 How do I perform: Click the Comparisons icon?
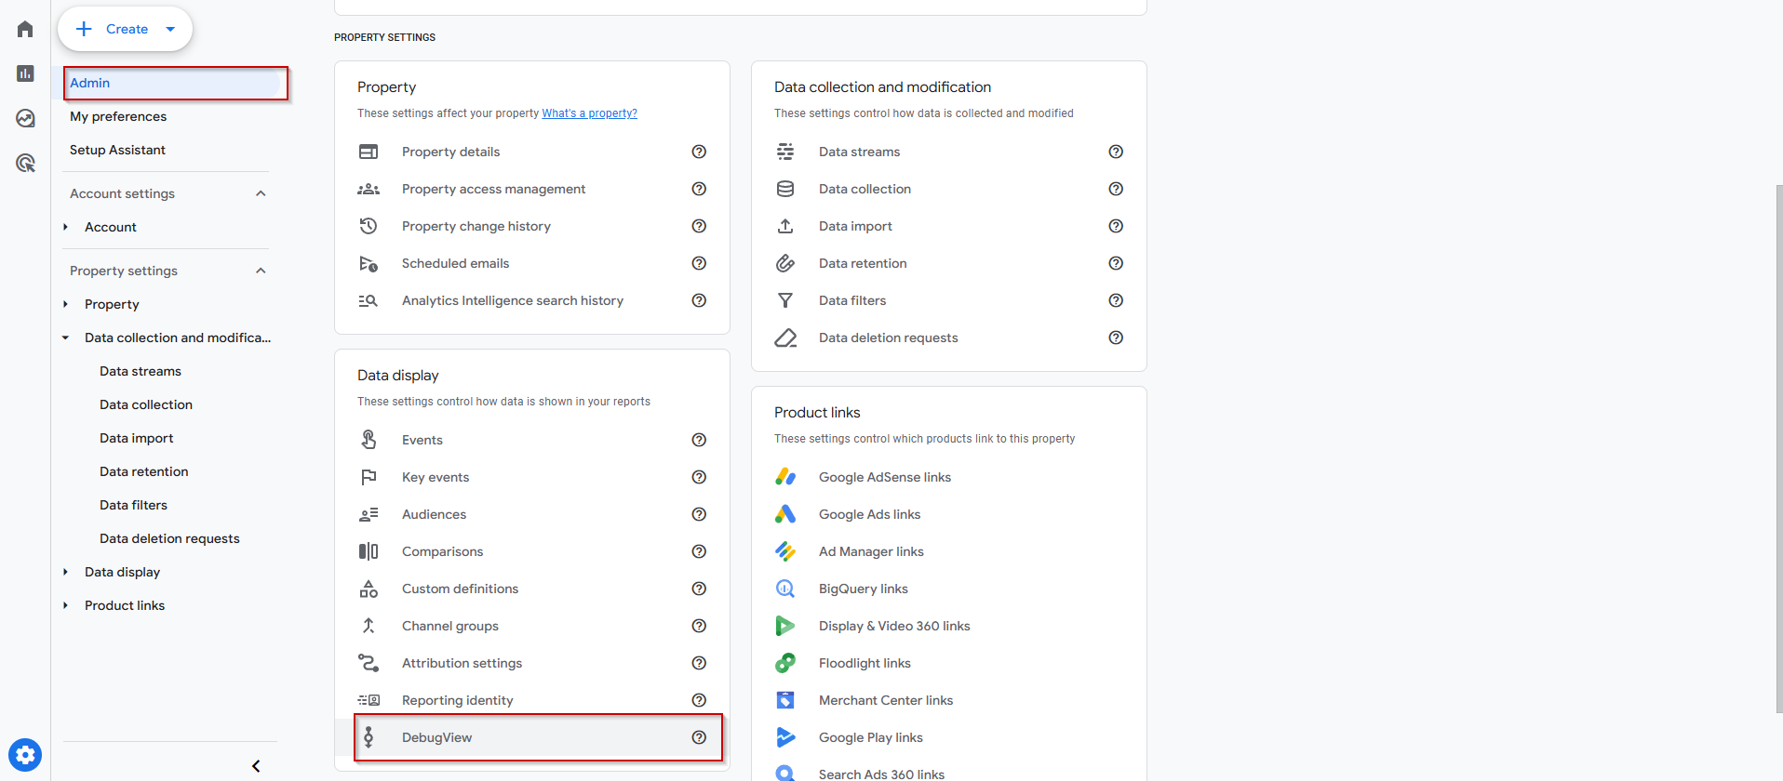[x=369, y=551]
